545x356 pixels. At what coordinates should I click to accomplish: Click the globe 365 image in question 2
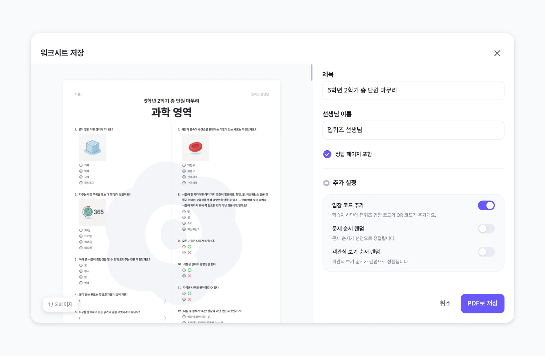93,212
